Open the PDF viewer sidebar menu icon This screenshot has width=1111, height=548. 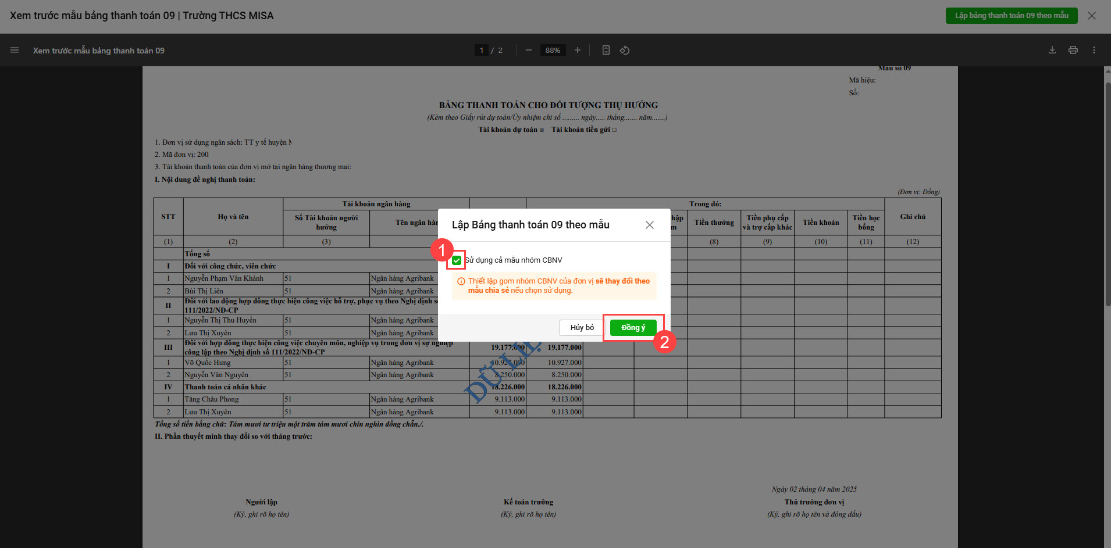click(15, 50)
